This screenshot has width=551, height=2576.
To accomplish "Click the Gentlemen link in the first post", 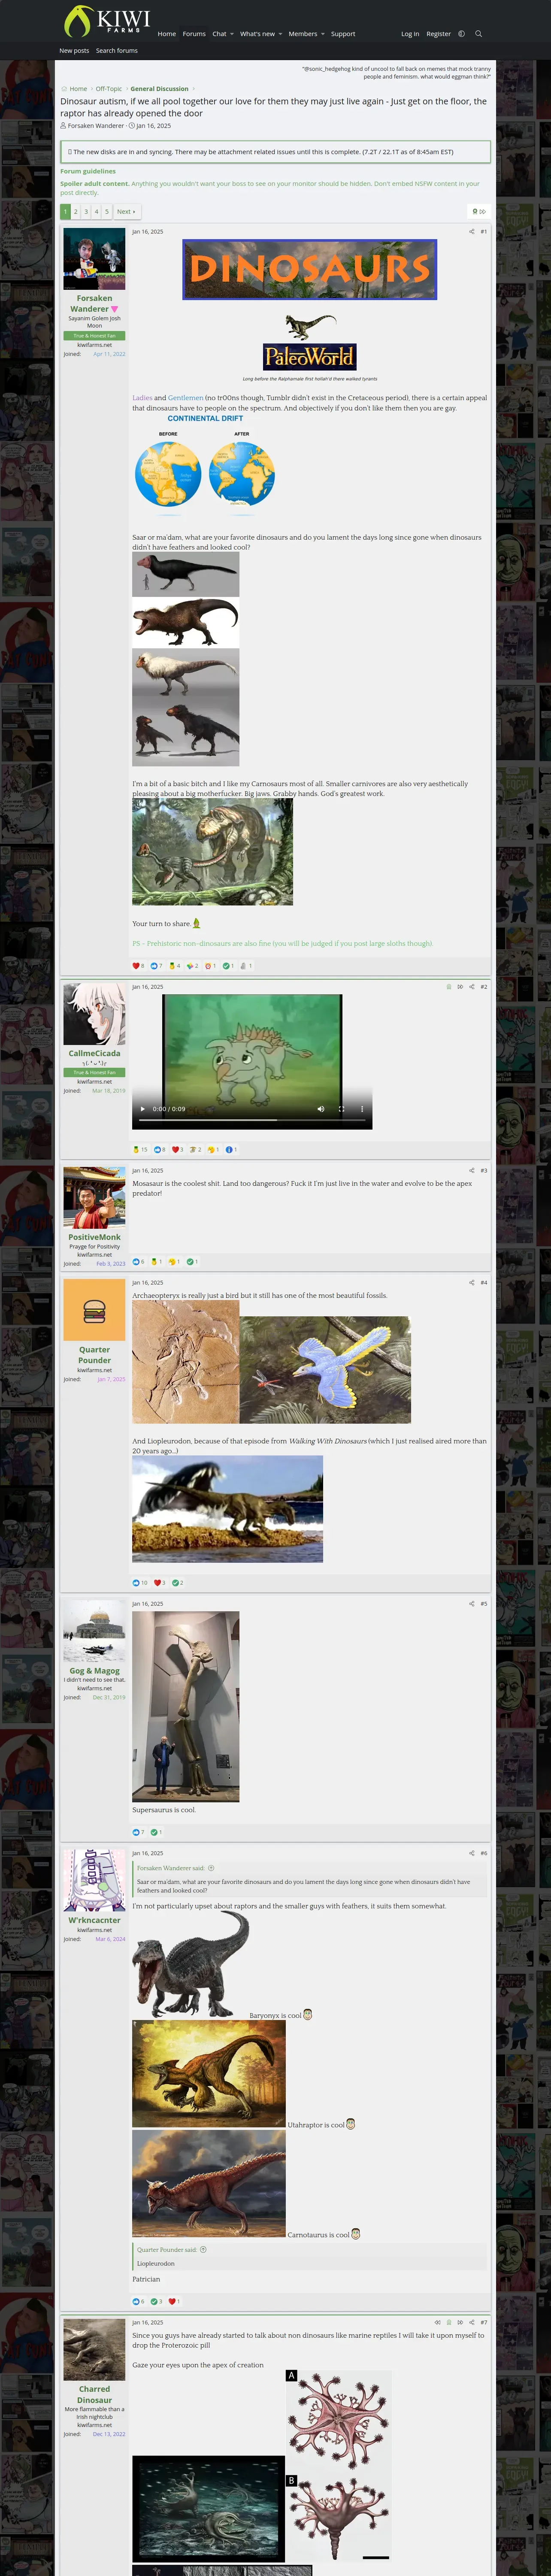I will 185,398.
